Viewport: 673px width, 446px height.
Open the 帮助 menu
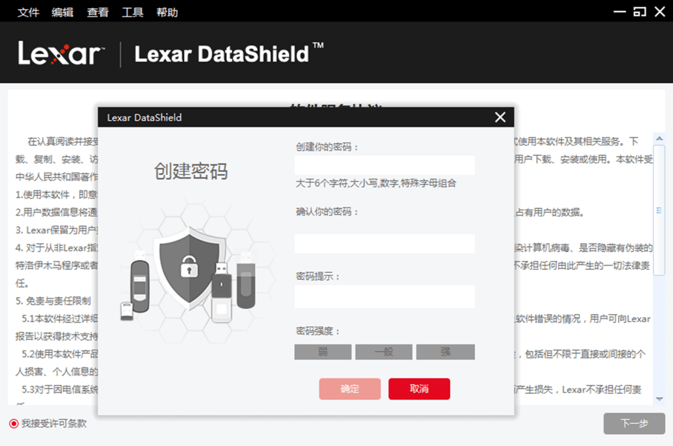pos(167,12)
